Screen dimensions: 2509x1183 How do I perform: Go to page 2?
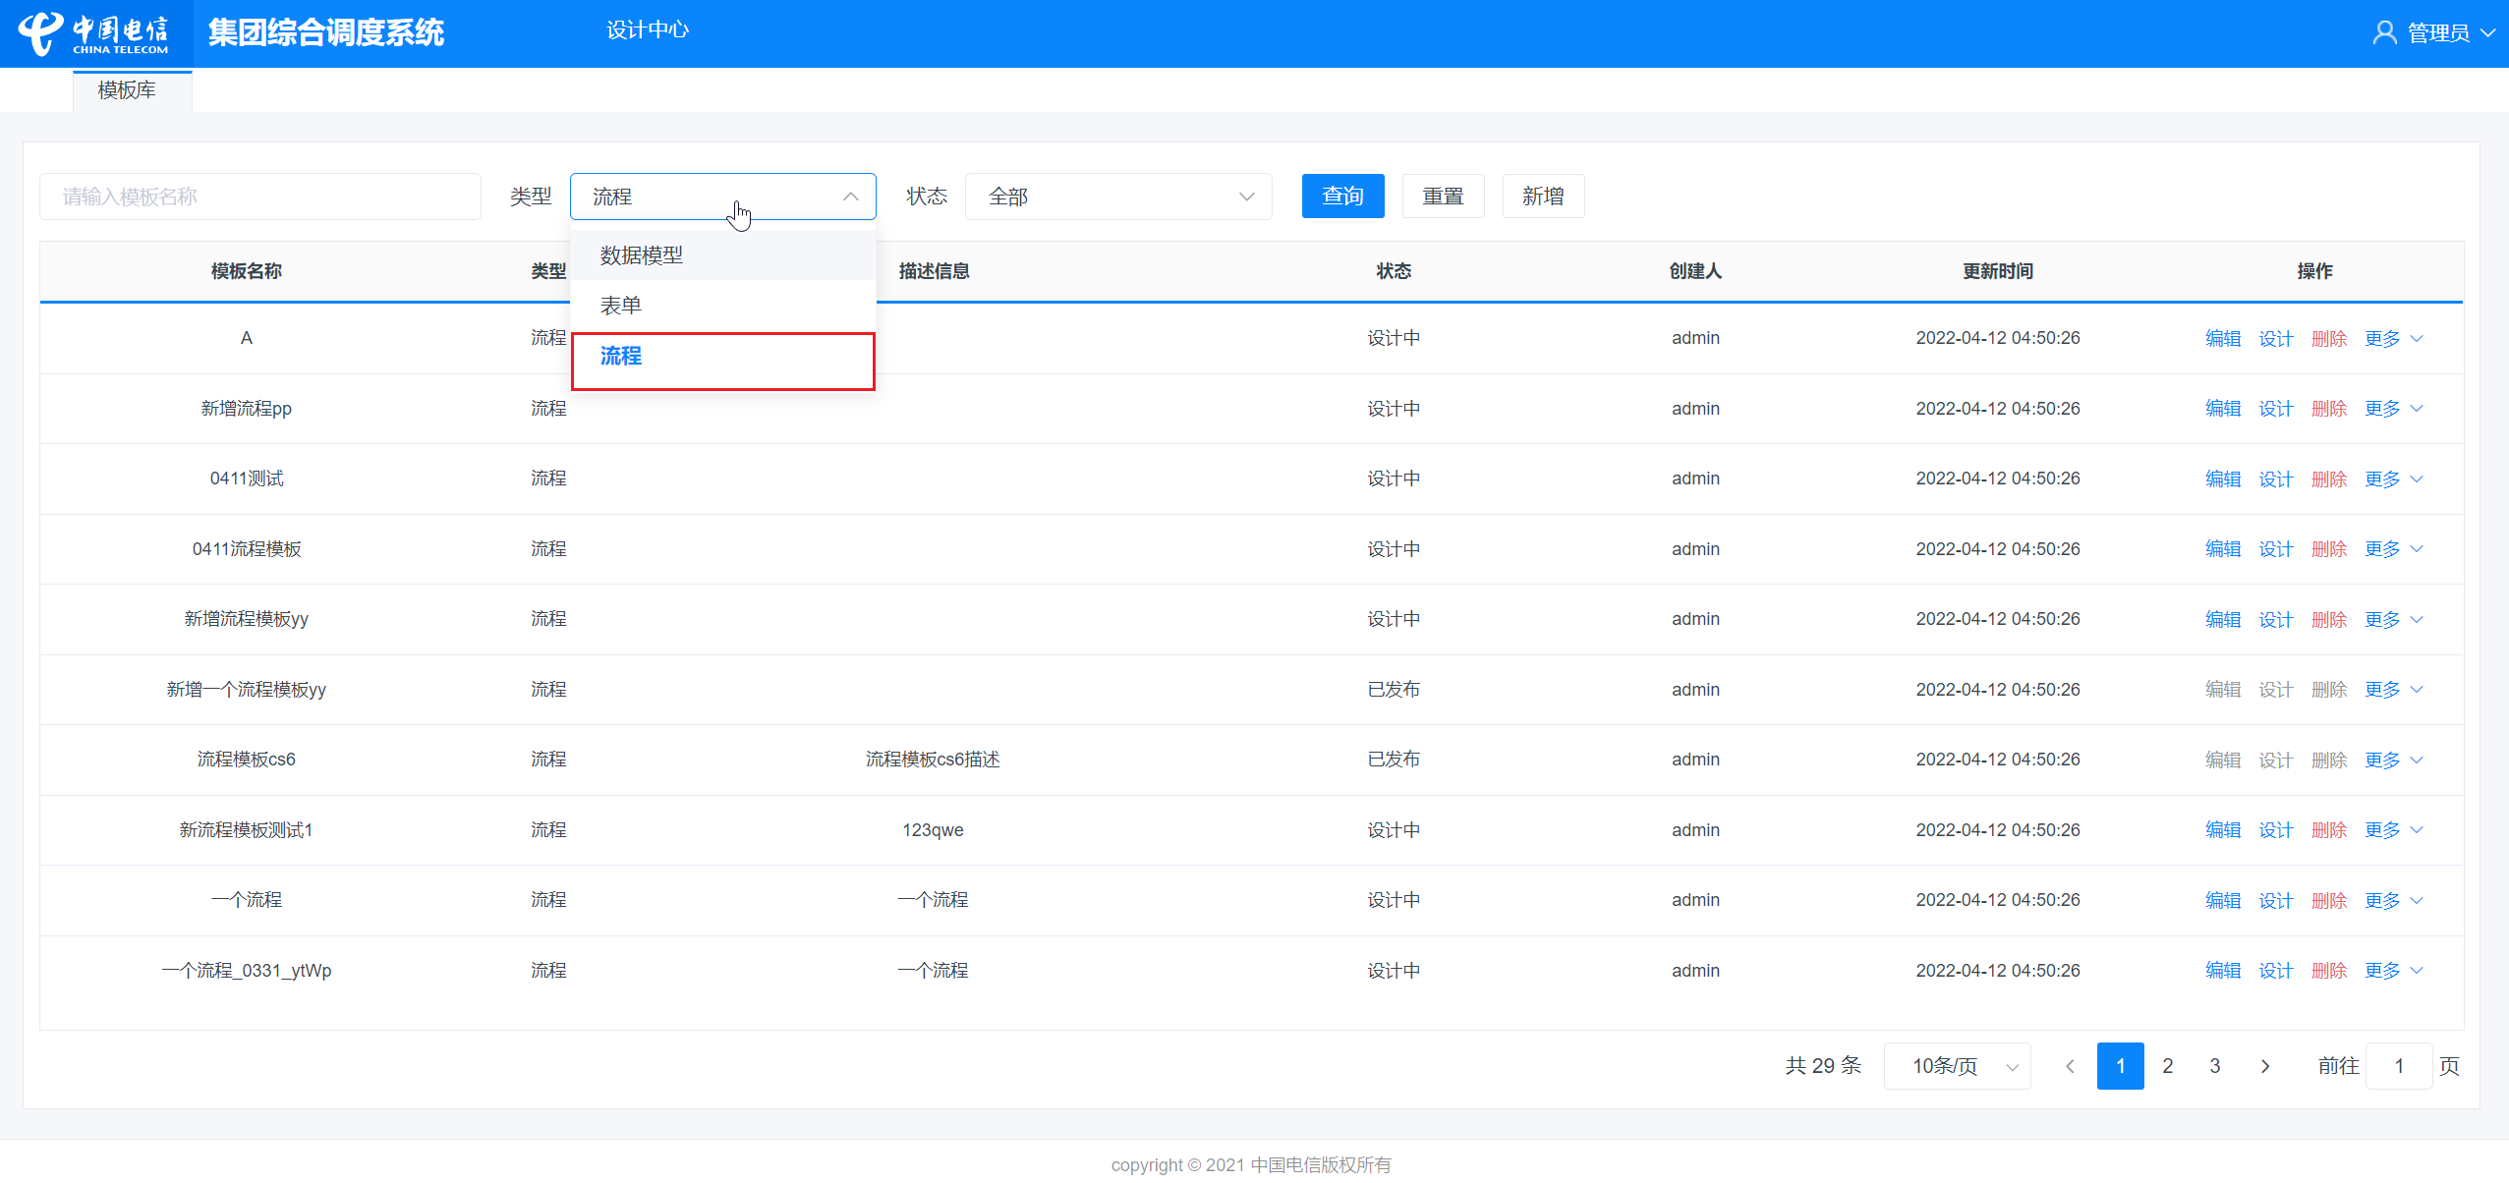pos(2167,1066)
